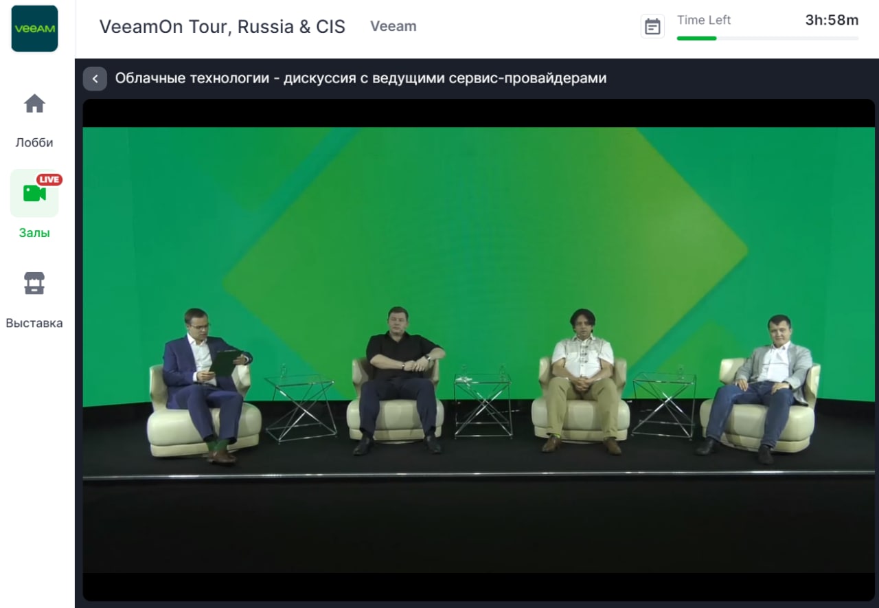
Task: Click the 3h:58m remaining time value
Action: click(832, 20)
